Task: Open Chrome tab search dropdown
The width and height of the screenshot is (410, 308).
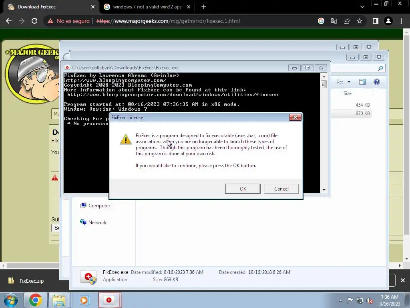Action: 362,7
